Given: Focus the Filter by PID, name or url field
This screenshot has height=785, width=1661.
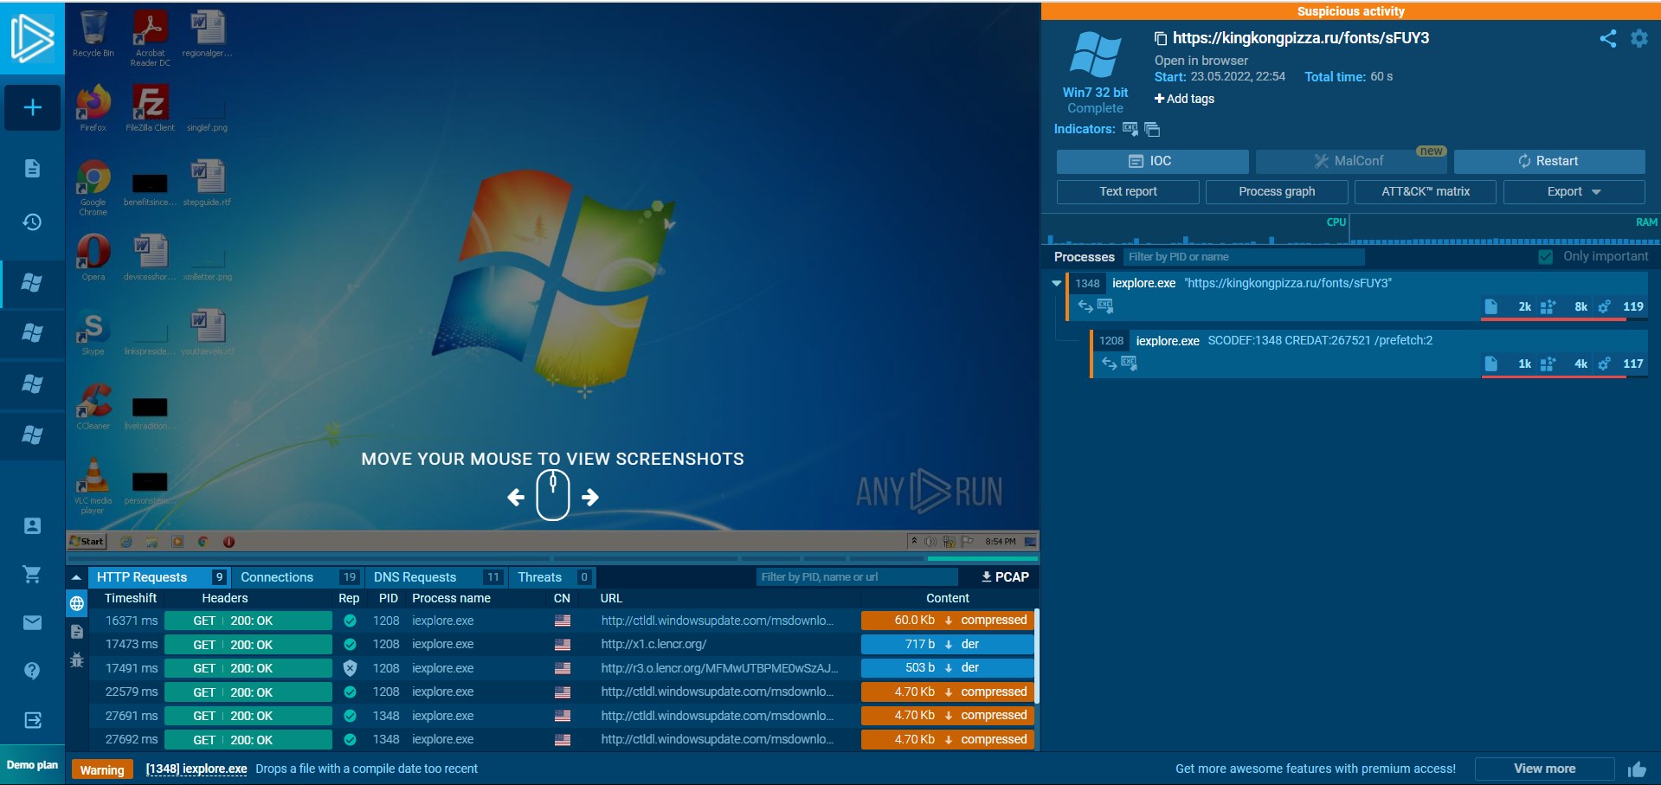Looking at the screenshot, I should 857,577.
